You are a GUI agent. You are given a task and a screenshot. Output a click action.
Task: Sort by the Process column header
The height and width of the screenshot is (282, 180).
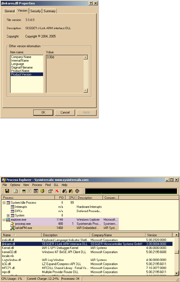pos(28,198)
